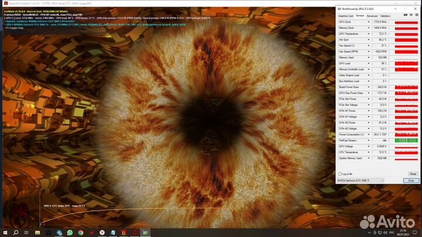Screen dimensions: 422x237
Task: Open the GPU Temperature sensor dropdown arrow
Action: (x=369, y=33)
